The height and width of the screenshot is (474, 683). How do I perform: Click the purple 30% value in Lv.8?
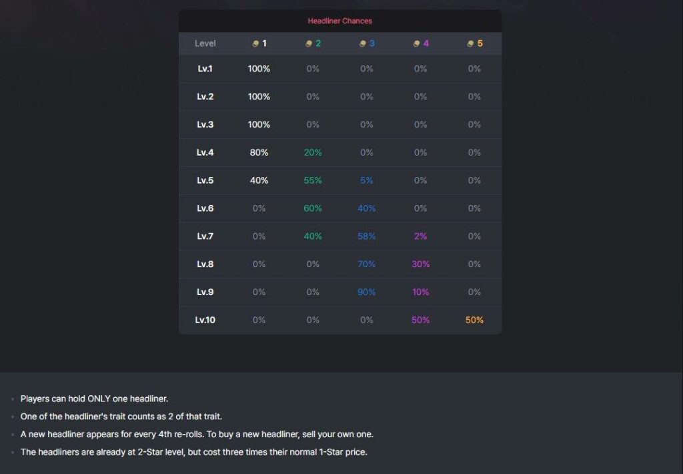click(x=421, y=264)
